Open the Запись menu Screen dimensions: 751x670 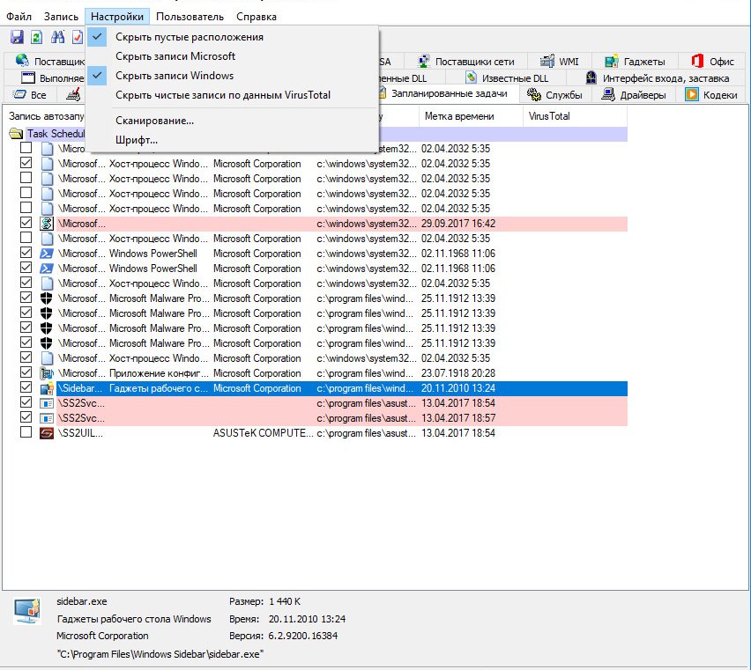pyautogui.click(x=62, y=17)
